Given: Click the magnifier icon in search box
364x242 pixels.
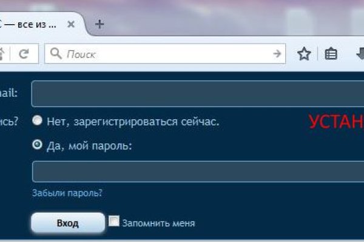Looking at the screenshot, I should click(56, 54).
